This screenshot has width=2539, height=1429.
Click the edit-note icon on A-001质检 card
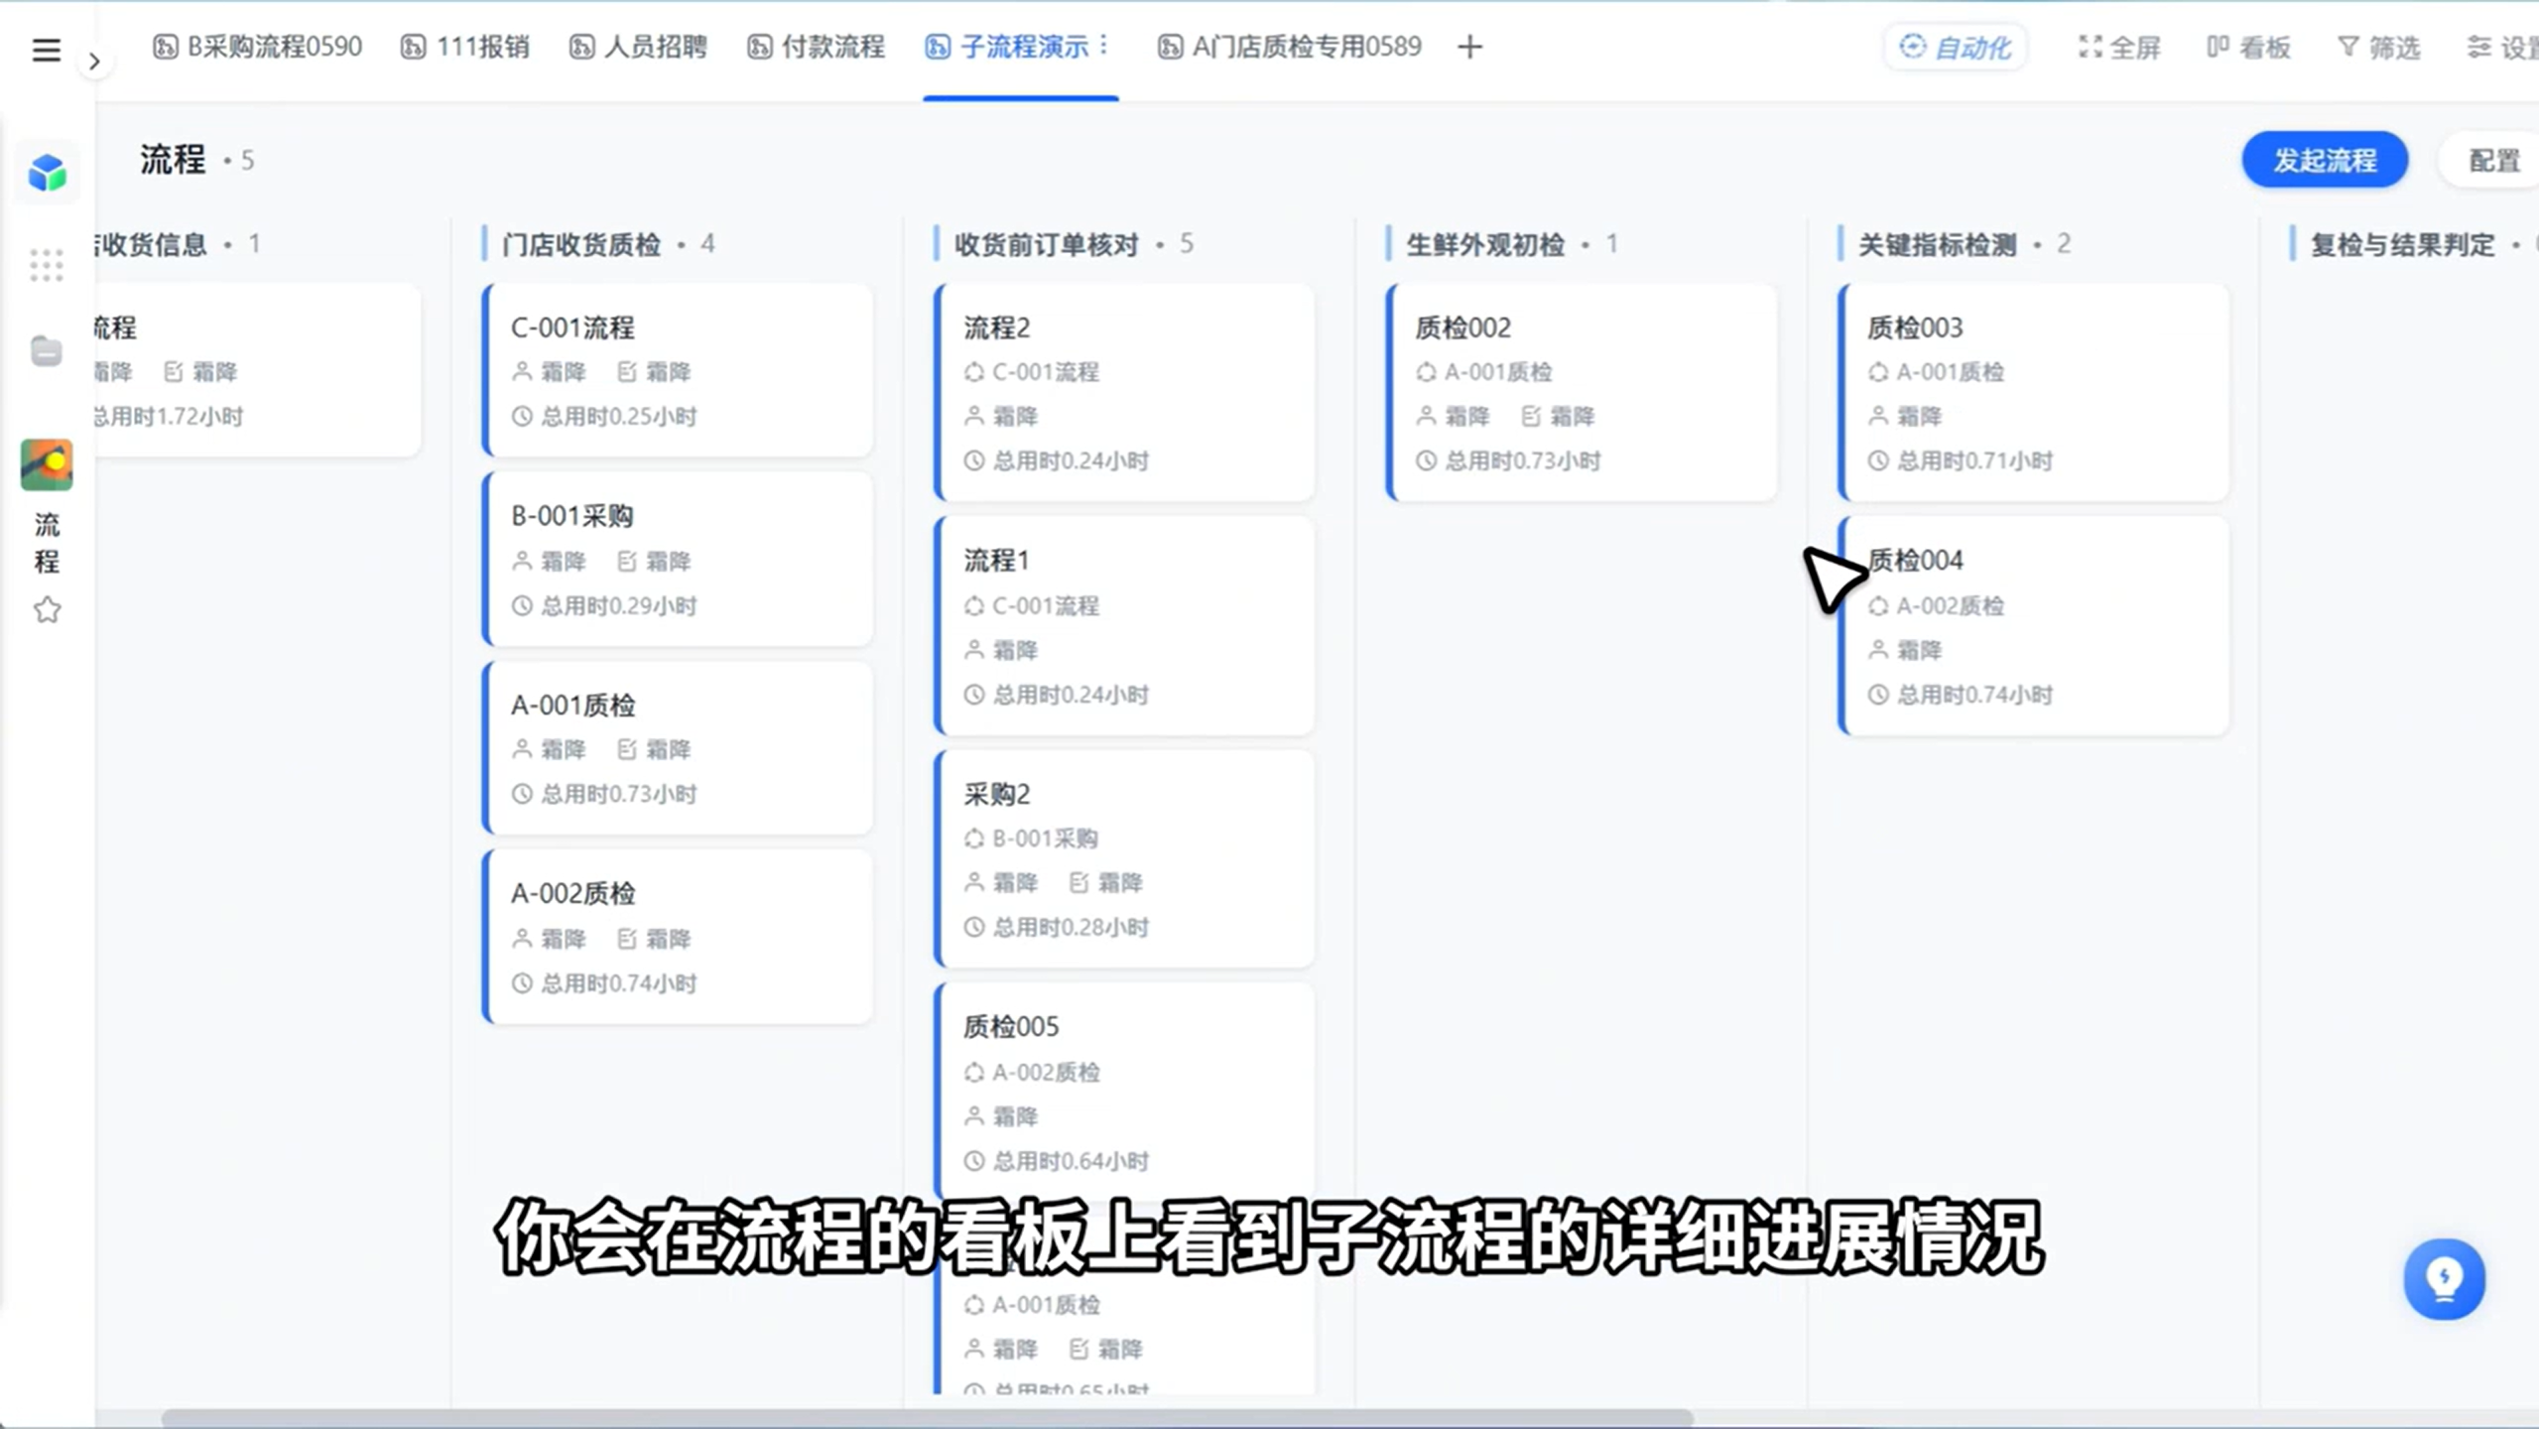pos(627,749)
